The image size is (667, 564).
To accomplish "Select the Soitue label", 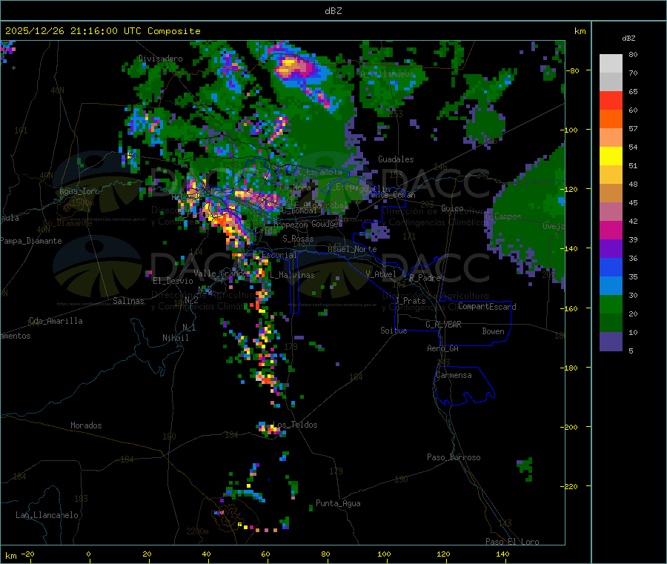I will coord(394,331).
